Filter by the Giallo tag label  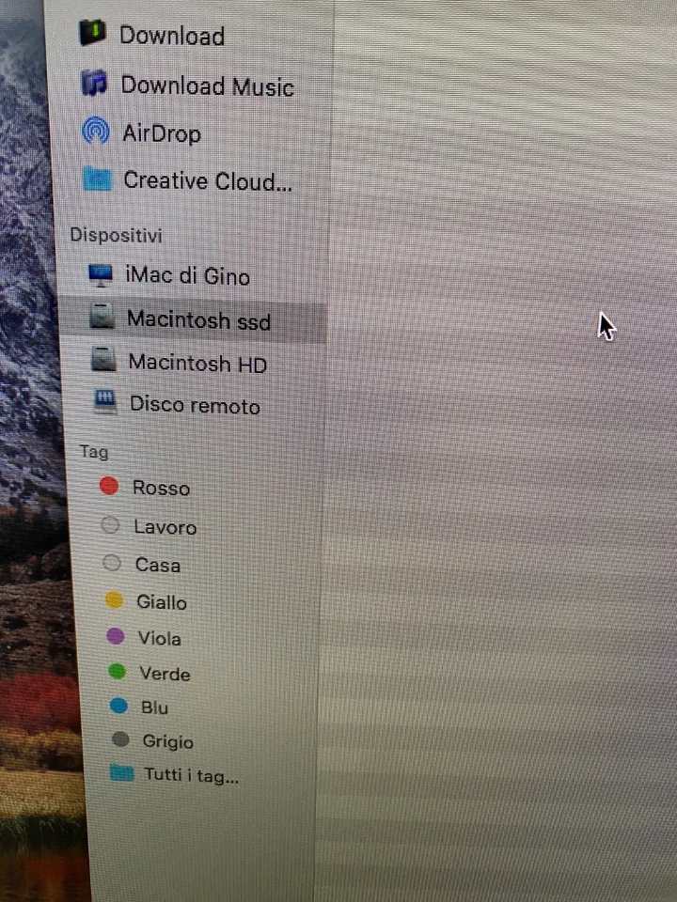(162, 602)
